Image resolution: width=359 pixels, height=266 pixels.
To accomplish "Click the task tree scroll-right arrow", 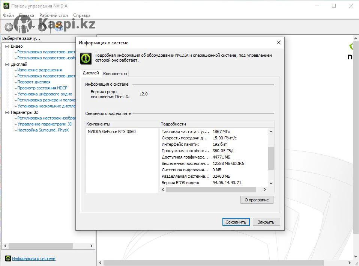I will tap(92, 246).
